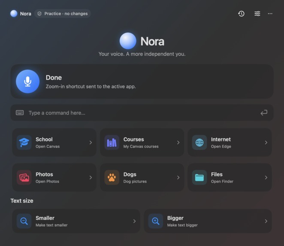Click the Bigger card chevron
Image resolution: width=284 pixels, height=246 pixels.
tap(266, 221)
